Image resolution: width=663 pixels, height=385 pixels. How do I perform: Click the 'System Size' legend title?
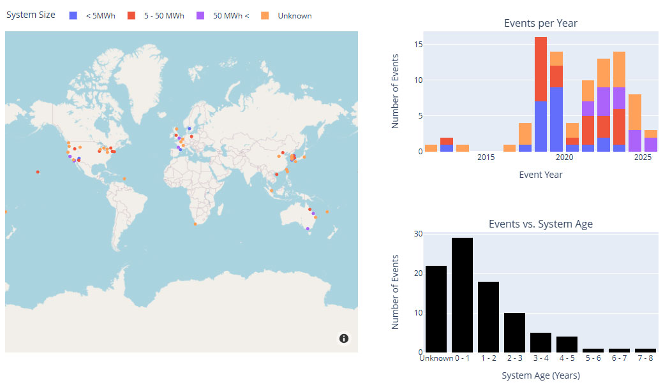coord(31,15)
